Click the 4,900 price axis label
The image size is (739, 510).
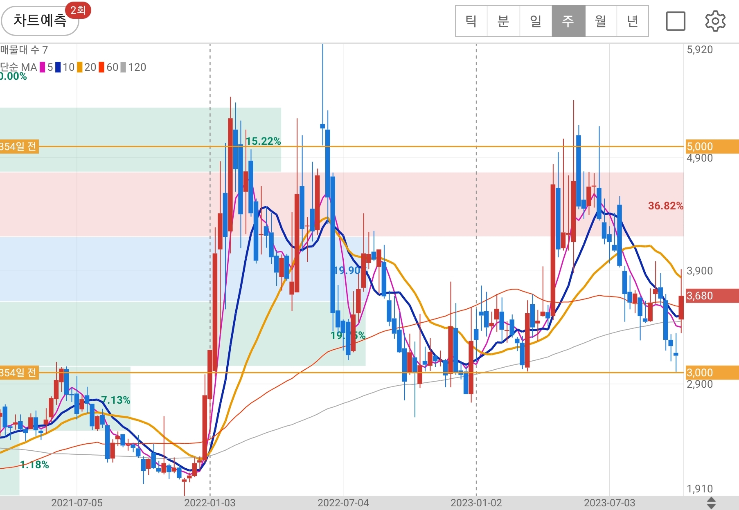[700, 158]
